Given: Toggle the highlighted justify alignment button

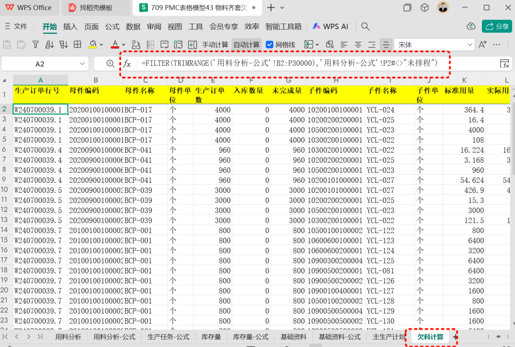Looking at the screenshot, I should click(x=386, y=45).
